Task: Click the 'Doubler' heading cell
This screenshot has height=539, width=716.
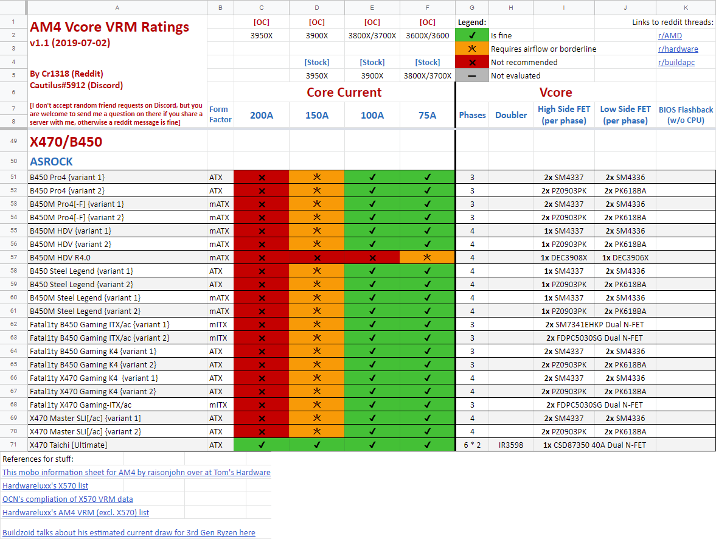Action: [x=511, y=115]
